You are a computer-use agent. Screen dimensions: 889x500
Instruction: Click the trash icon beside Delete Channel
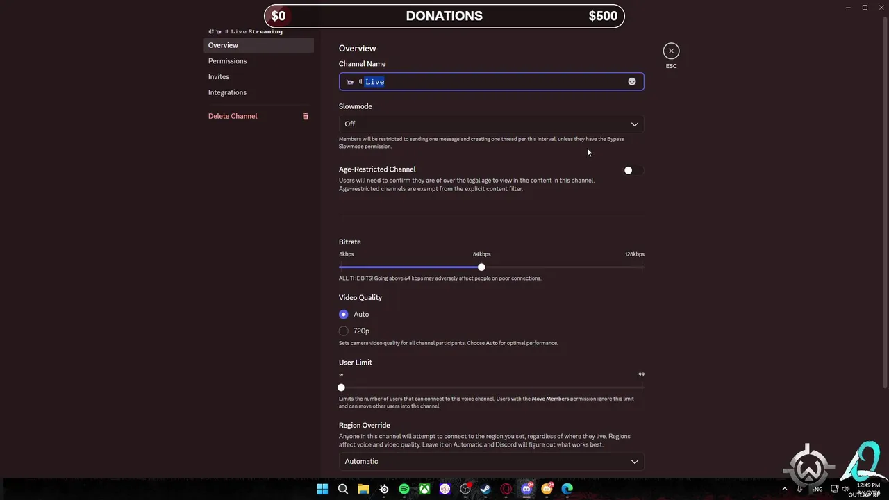305,116
